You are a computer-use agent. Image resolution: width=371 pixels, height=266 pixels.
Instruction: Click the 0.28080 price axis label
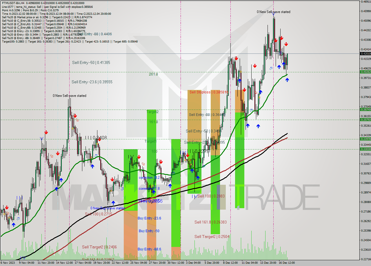pos(366,202)
